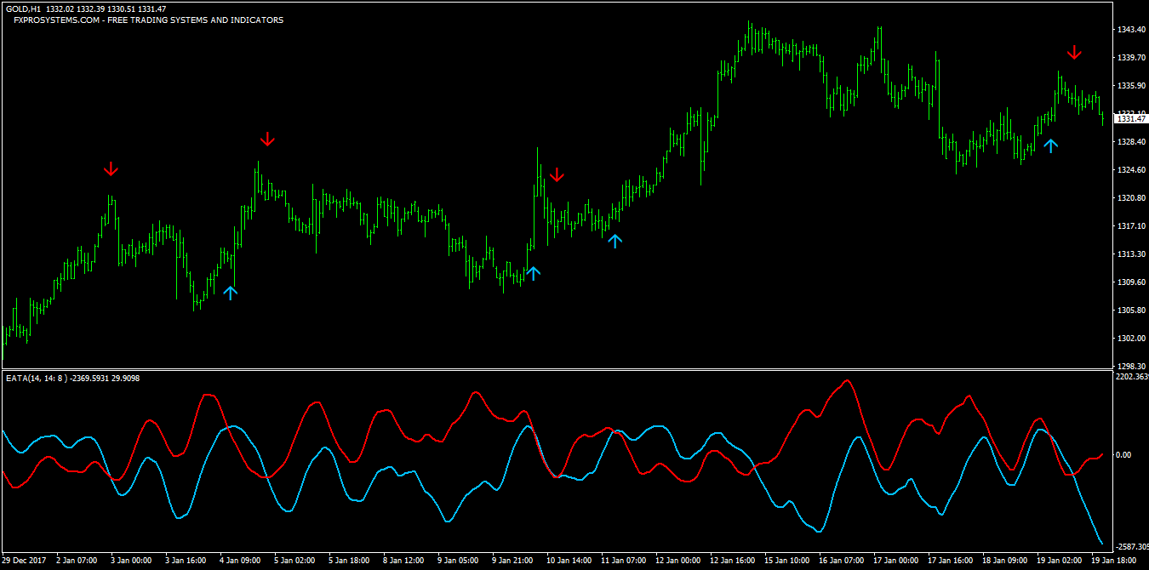The image size is (1149, 570).
Task: Click the FXPROSYSTEMS.COM free trading systems text
Action: click(x=149, y=20)
